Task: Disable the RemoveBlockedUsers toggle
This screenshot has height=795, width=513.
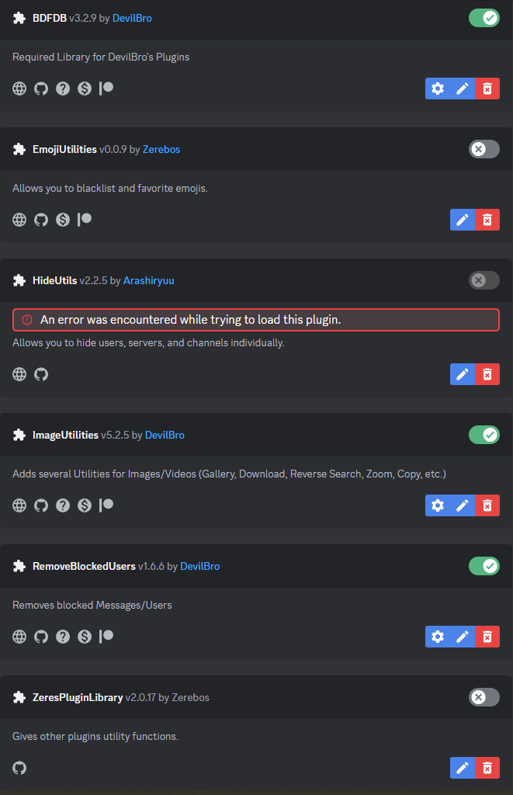Action: (484, 566)
